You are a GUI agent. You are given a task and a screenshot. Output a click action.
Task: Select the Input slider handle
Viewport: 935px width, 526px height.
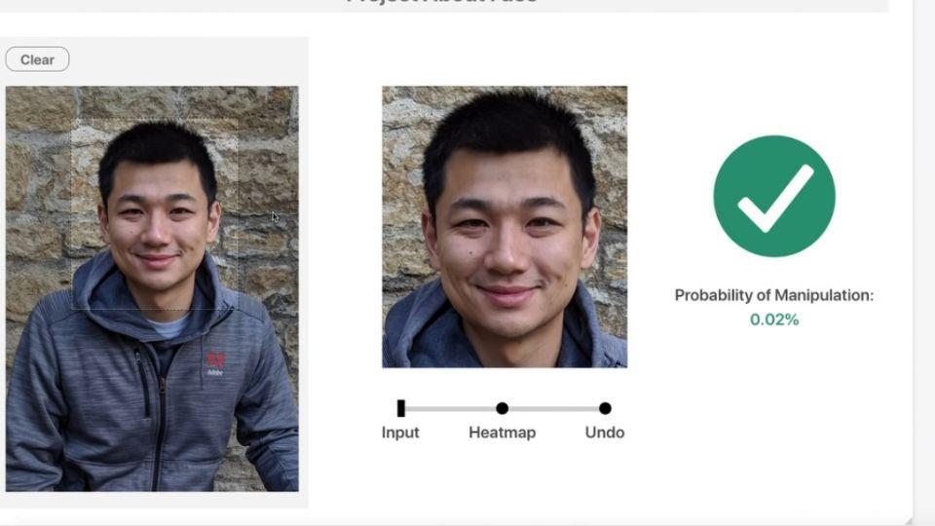[400, 408]
